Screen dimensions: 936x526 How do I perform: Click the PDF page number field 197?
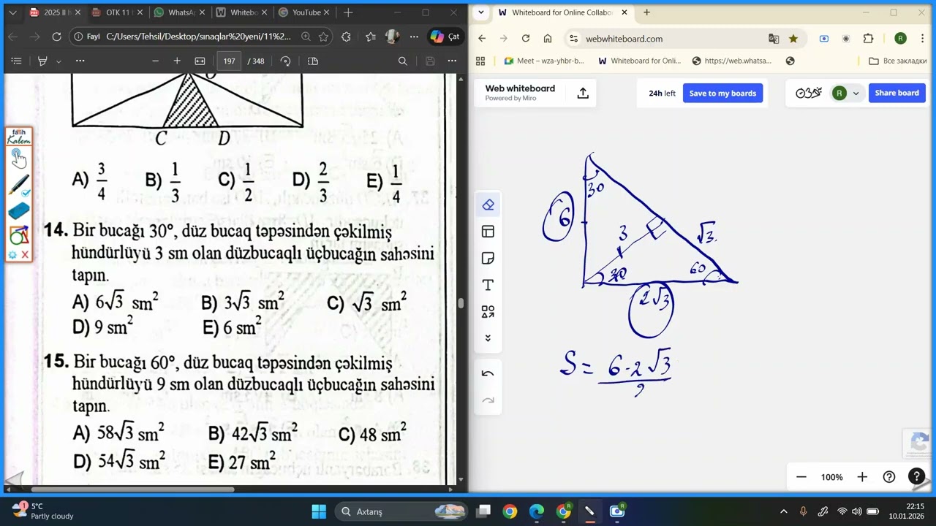click(230, 61)
